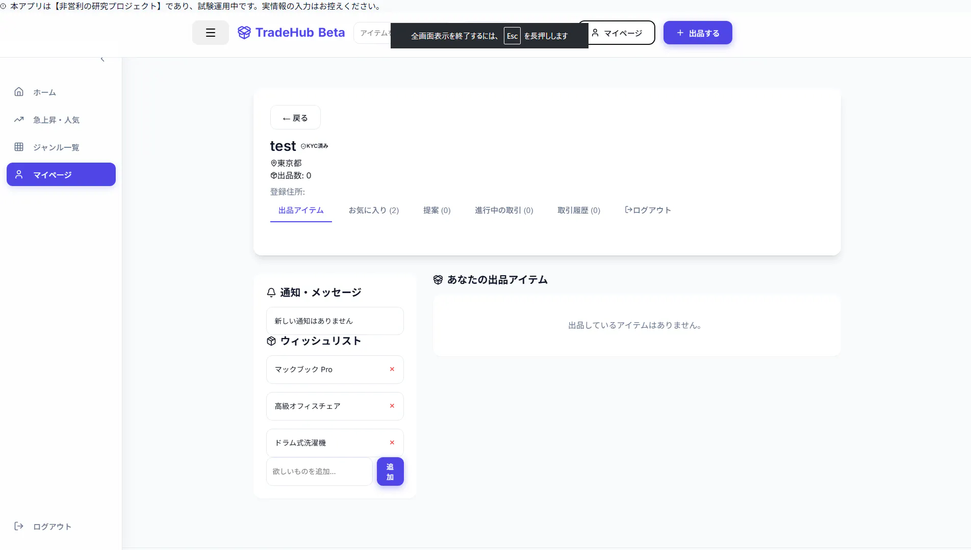Click the TradeHub Beta logo
The width and height of the screenshot is (971, 550).
click(291, 33)
